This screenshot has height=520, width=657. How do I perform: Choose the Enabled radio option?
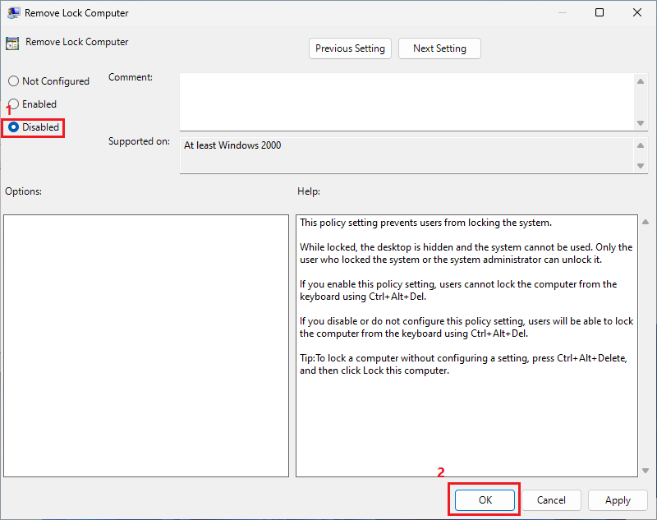(x=13, y=104)
